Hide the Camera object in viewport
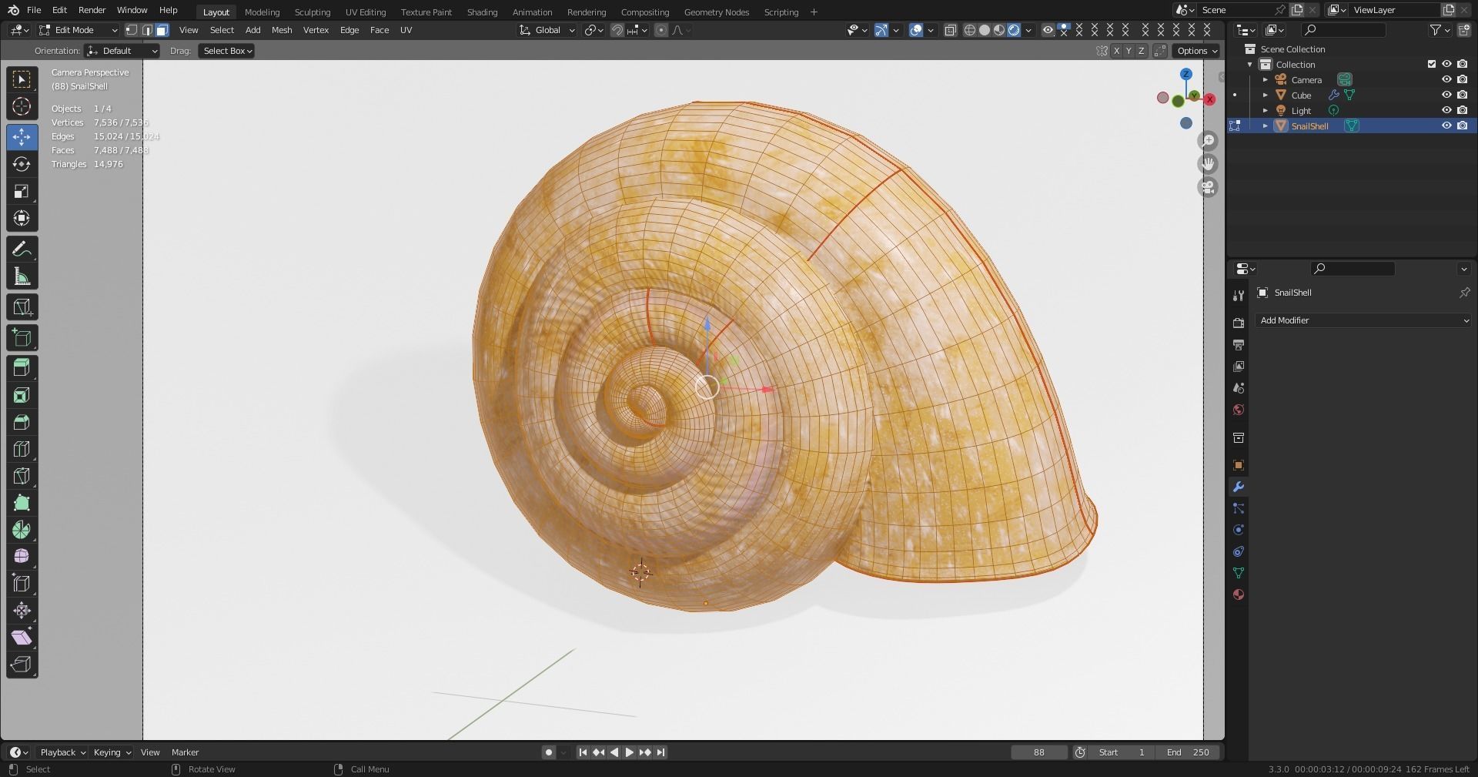 tap(1446, 79)
